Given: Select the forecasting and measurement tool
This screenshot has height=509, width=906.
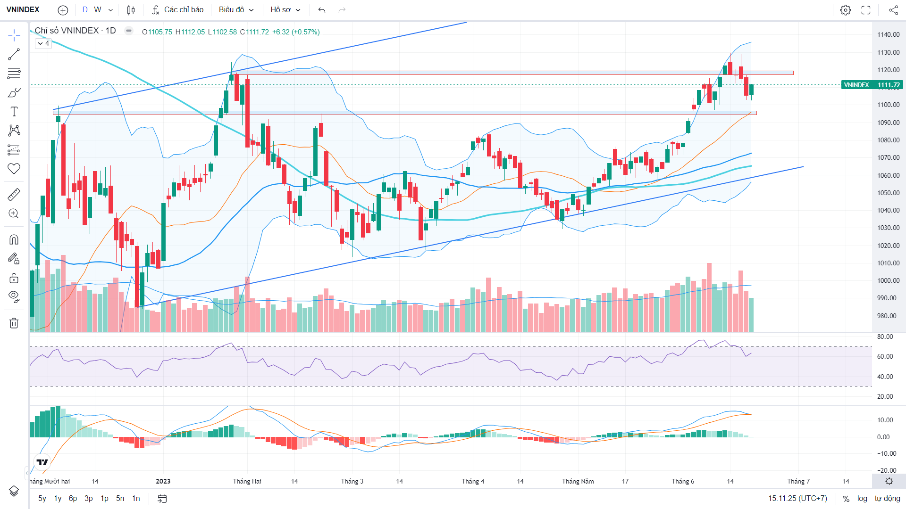Looking at the screenshot, I should coord(14,150).
